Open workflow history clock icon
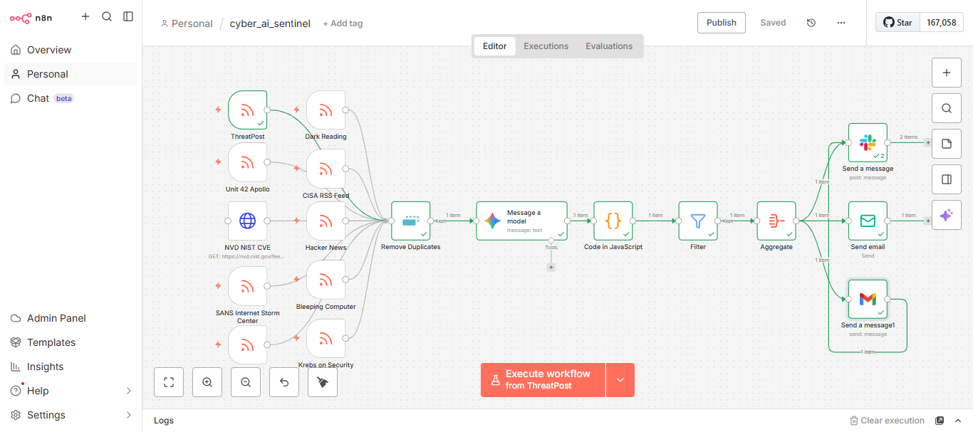Screen dimensions: 973x432 (811, 23)
